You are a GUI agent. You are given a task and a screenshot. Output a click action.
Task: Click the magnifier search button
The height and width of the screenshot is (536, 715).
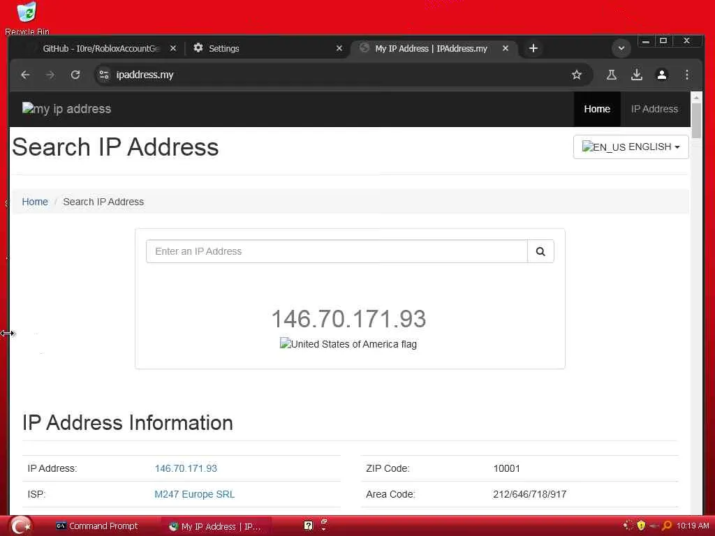click(x=540, y=251)
